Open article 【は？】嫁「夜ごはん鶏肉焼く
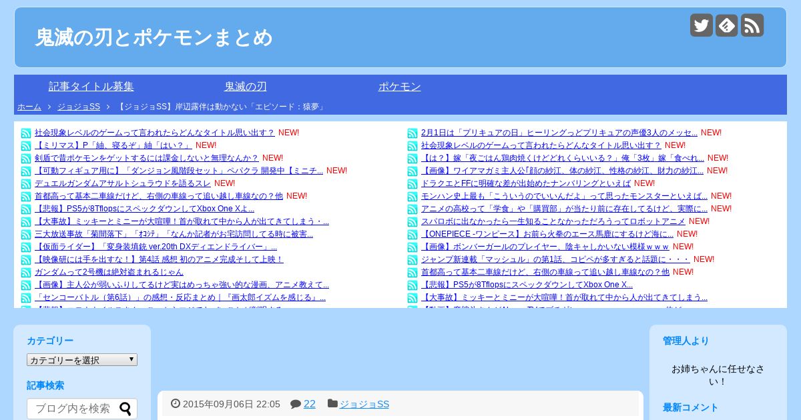This screenshot has height=420, width=801. (563, 158)
